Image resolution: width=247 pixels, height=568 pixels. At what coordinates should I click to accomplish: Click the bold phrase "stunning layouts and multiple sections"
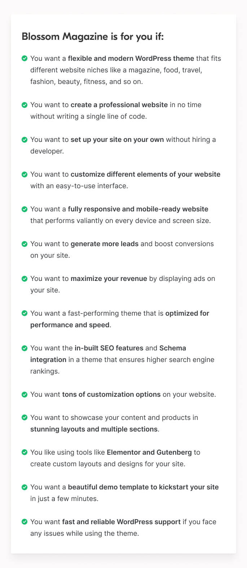click(94, 429)
